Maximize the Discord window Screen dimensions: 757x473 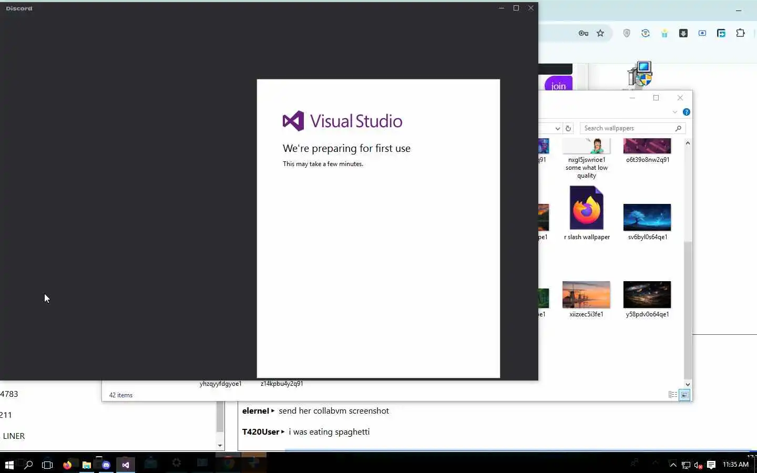point(516,8)
